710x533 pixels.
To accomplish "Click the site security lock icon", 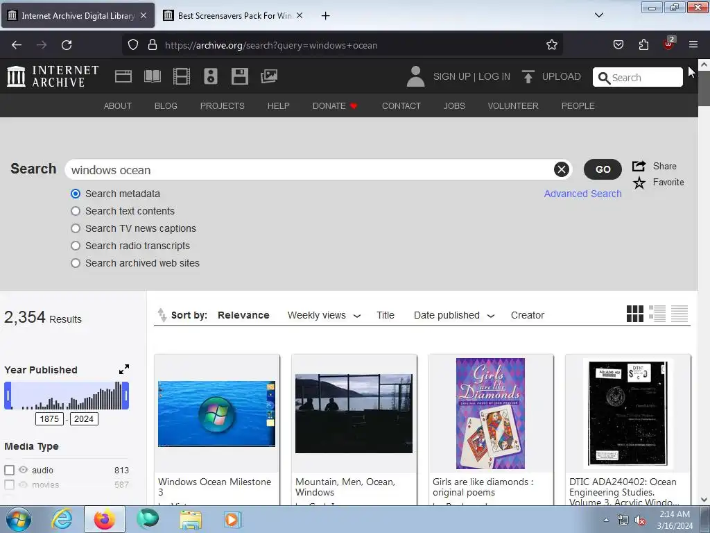I will [x=153, y=44].
